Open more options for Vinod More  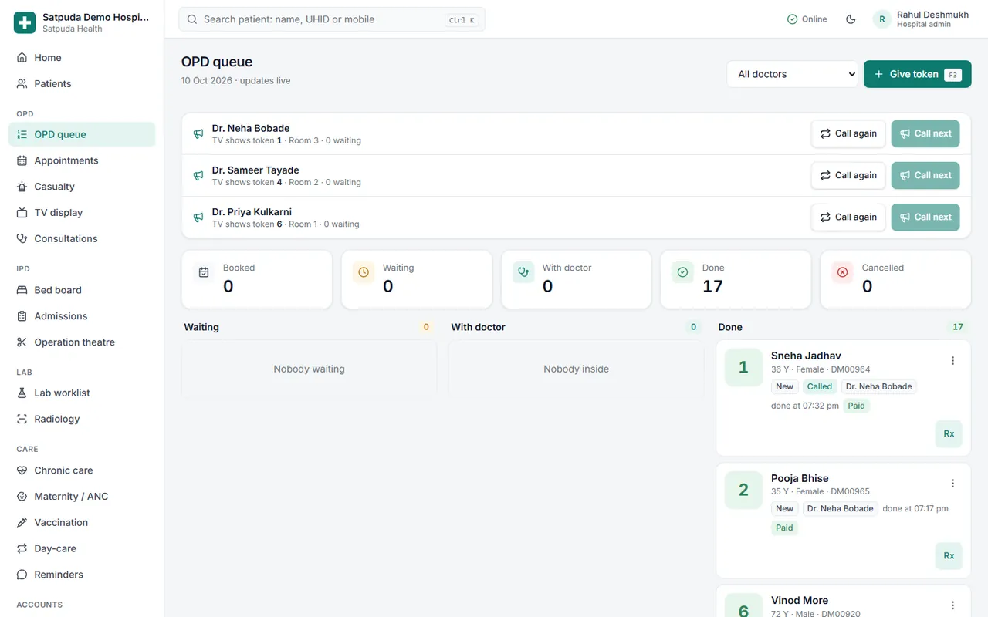pos(952,605)
